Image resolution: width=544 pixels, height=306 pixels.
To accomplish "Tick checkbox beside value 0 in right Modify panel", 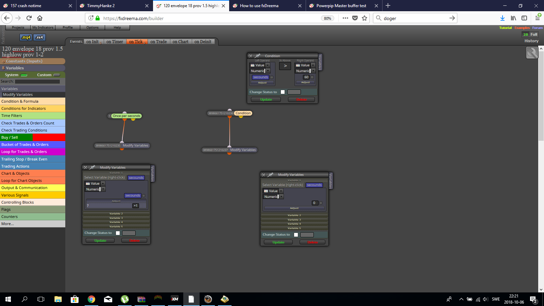I will (x=321, y=203).
